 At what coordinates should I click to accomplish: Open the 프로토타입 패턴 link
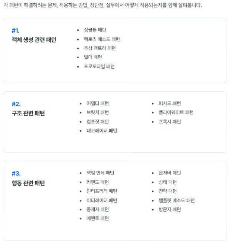click(99, 66)
